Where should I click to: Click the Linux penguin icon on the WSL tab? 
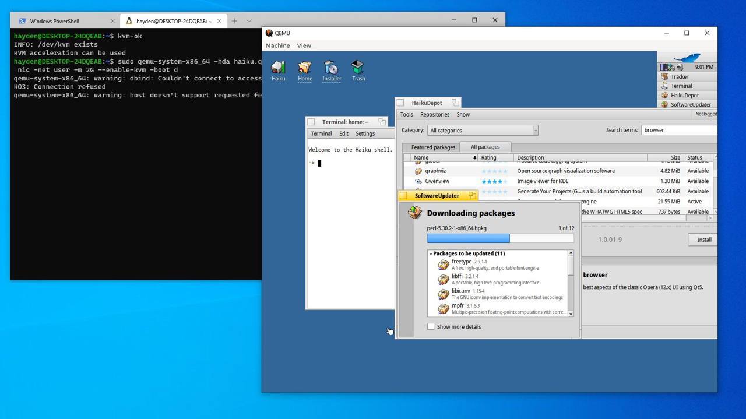(129, 21)
